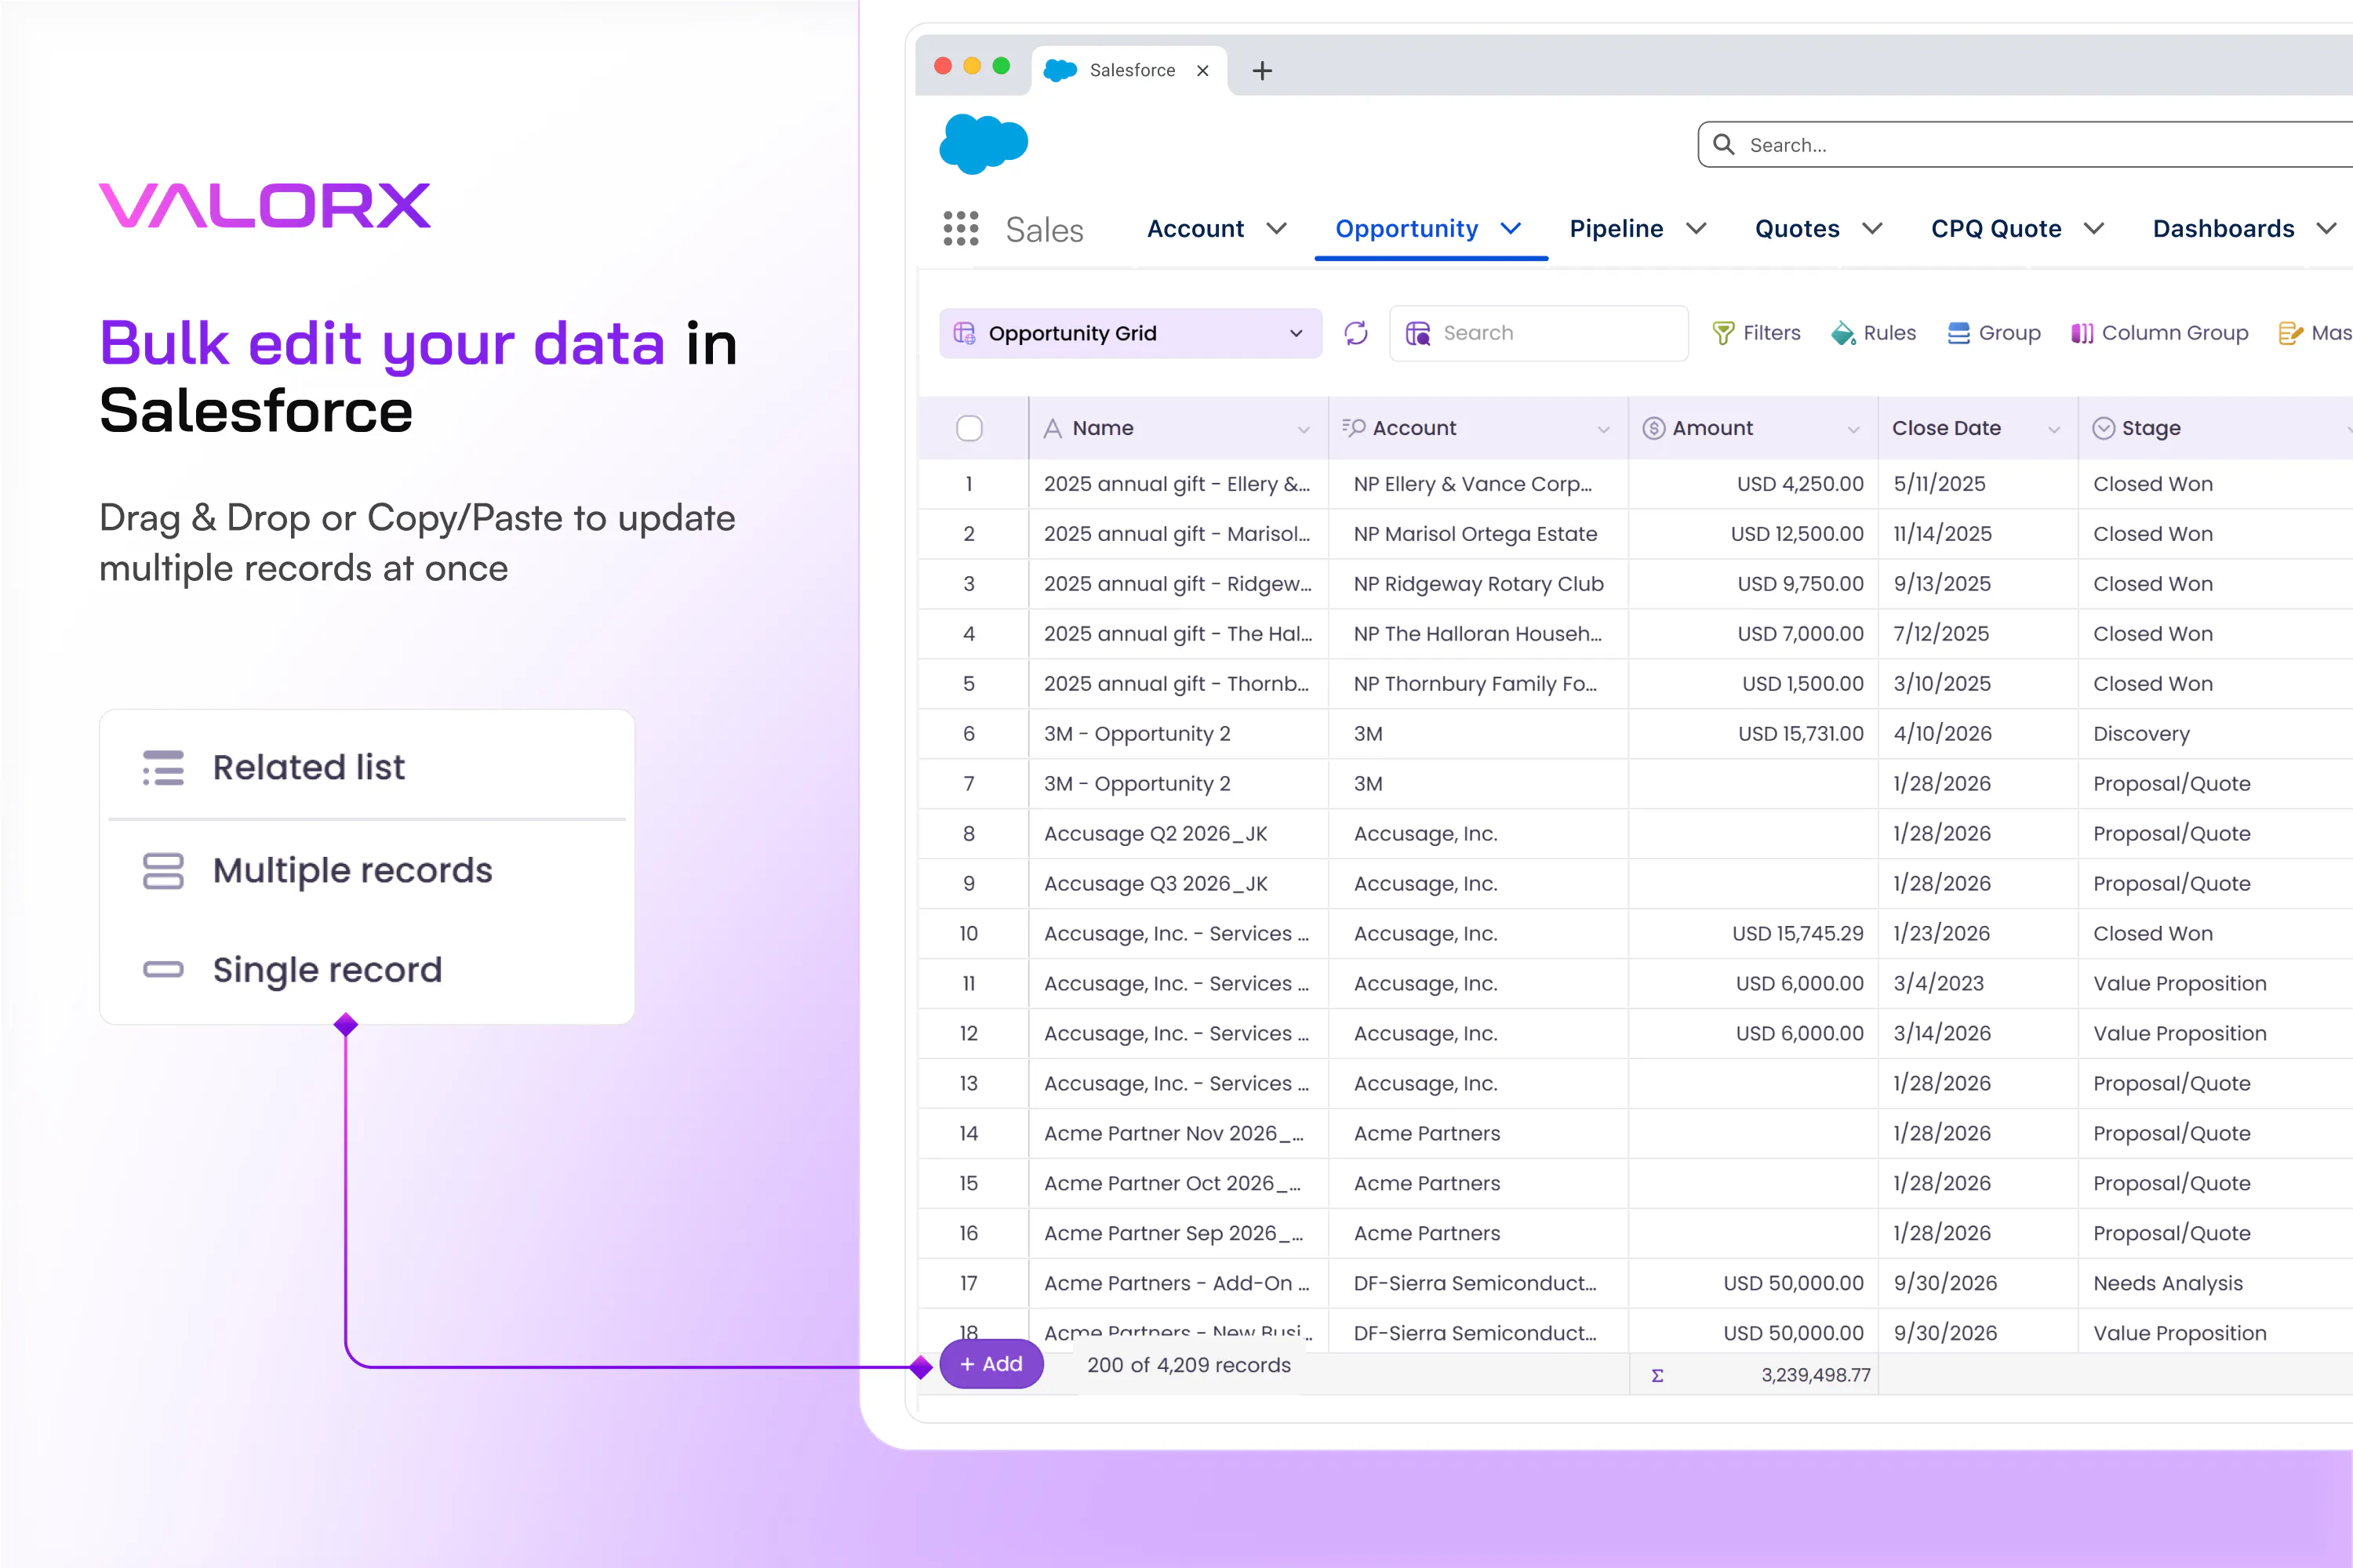Select the 3M account cell in row 6
The height and width of the screenshot is (1568, 2353).
point(1478,734)
